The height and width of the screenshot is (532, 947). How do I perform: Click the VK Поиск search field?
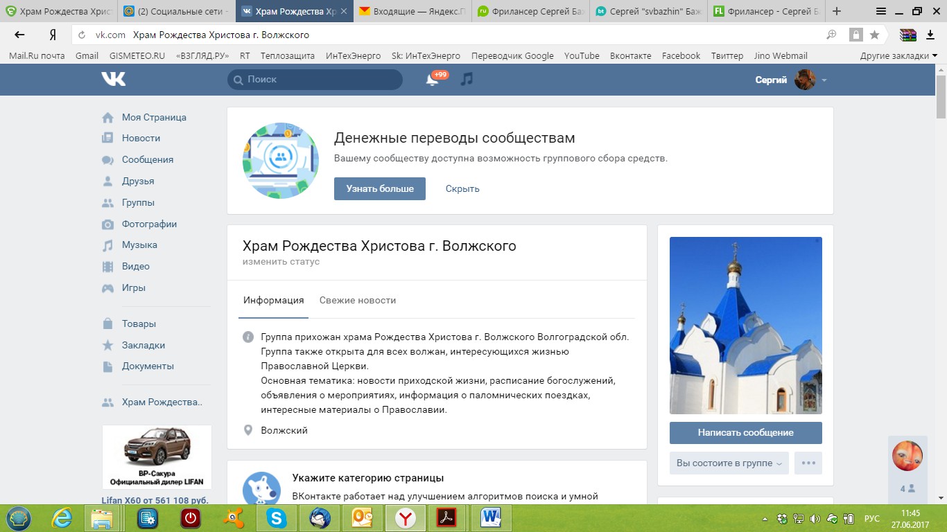click(315, 80)
